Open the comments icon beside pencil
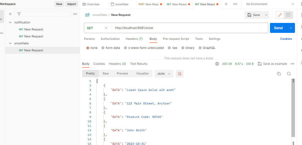Viewport: 302px width, 145px height. point(288,15)
